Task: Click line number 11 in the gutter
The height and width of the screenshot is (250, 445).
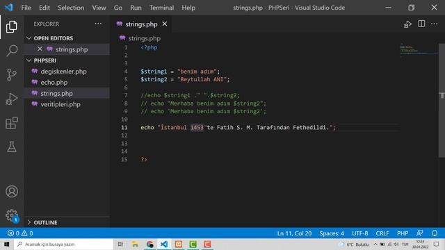Action: point(124,127)
